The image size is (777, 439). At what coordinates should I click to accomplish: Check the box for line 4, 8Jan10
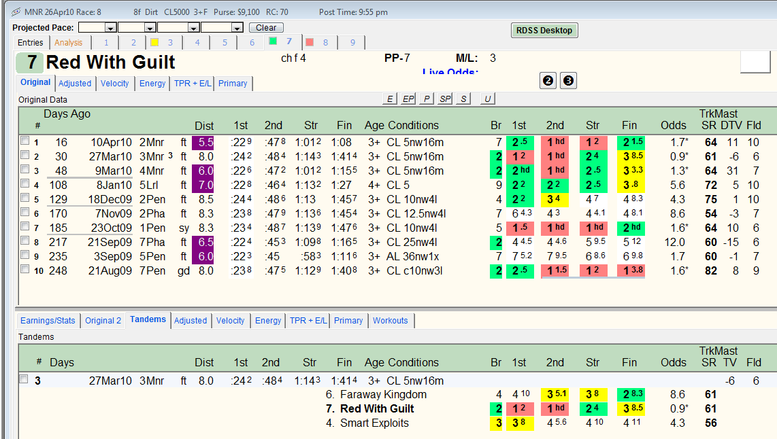click(24, 183)
